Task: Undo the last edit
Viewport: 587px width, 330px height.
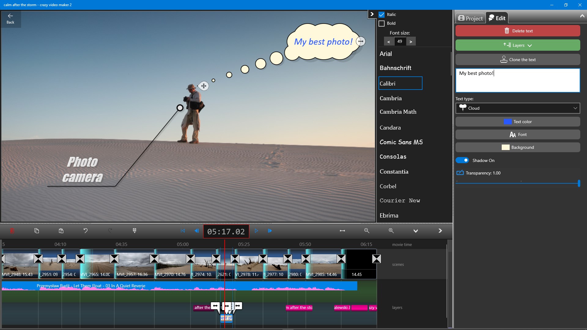Action: 86,231
